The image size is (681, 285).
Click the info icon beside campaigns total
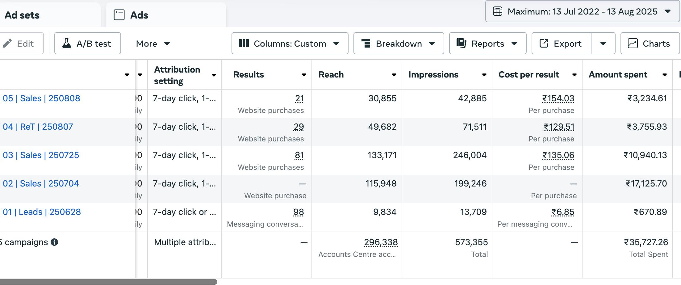point(54,242)
